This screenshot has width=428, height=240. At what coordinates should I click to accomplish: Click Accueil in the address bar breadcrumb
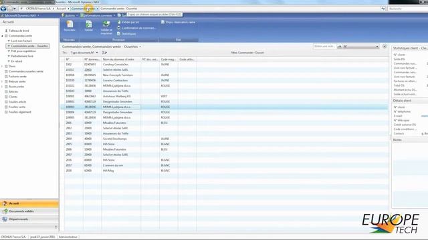point(61,9)
